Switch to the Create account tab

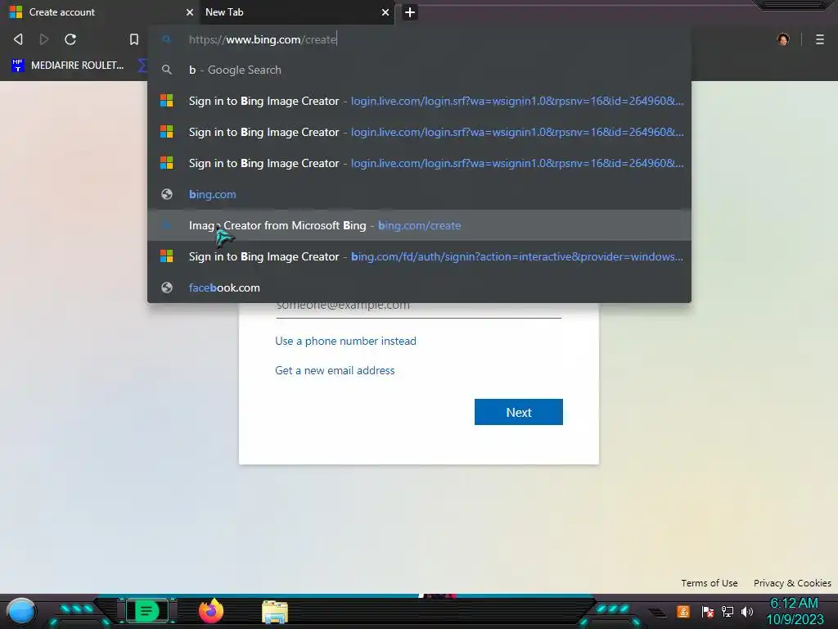99,12
